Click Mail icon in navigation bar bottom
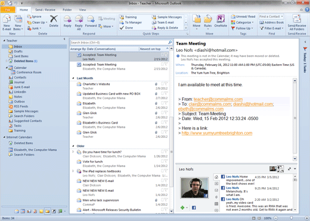The height and width of the screenshot is (221, 310). click(x=17, y=211)
